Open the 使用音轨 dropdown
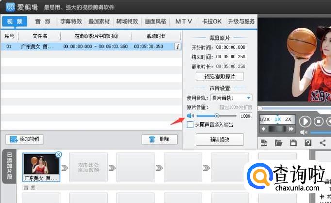 pyautogui.click(x=231, y=98)
